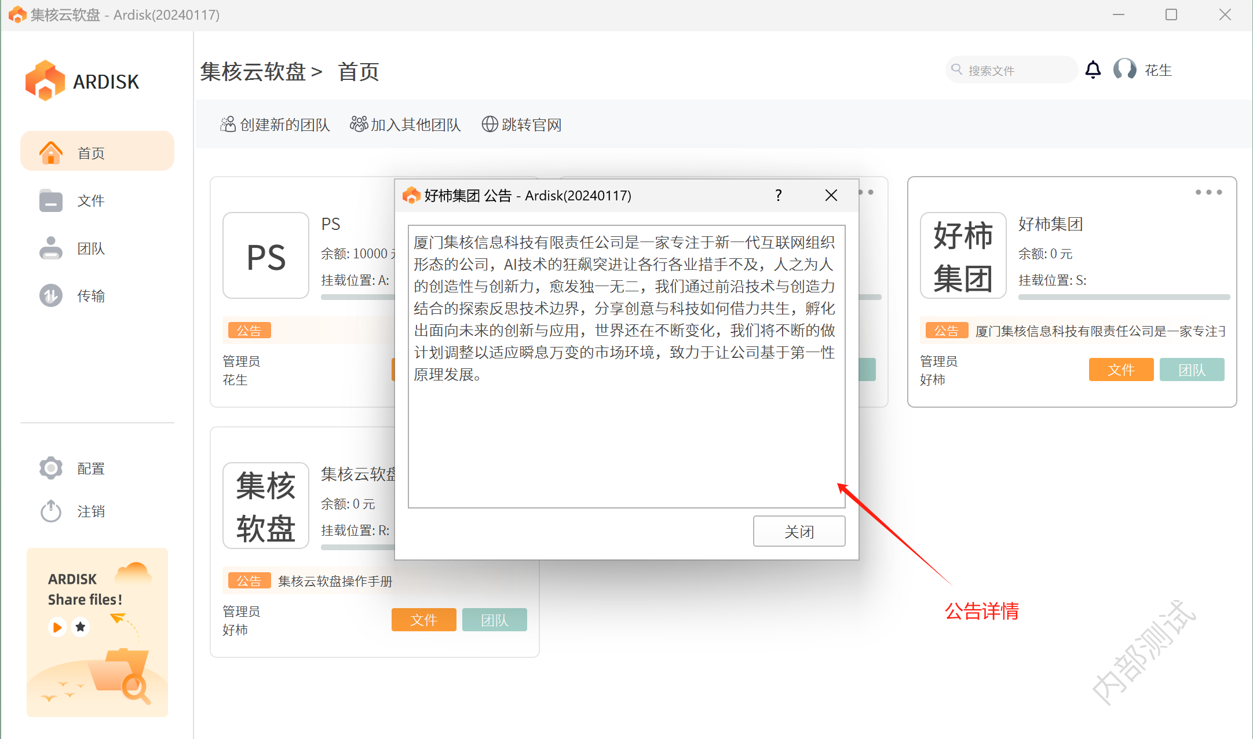Expand three-dot menu on 好柿集团 card
This screenshot has height=739, width=1253.
coord(1208,192)
